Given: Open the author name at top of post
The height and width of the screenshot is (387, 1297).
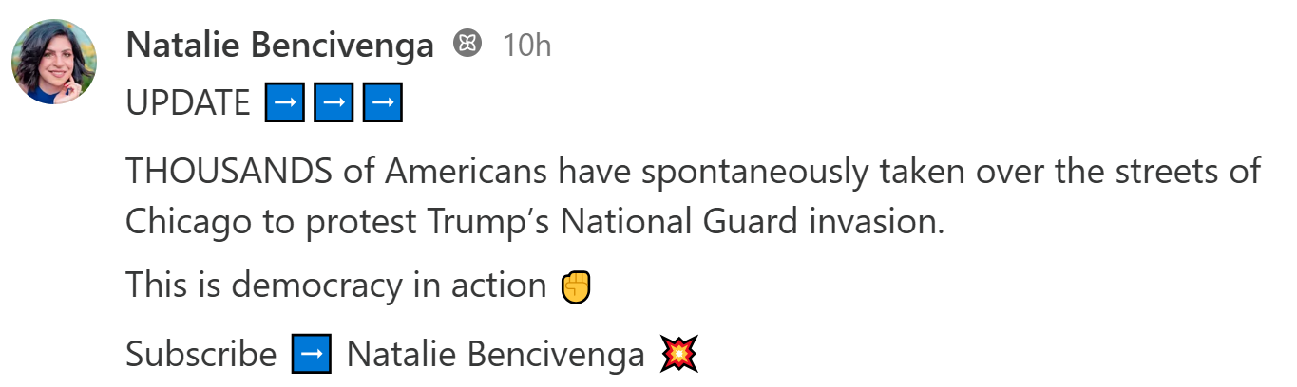Looking at the screenshot, I should tap(279, 45).
